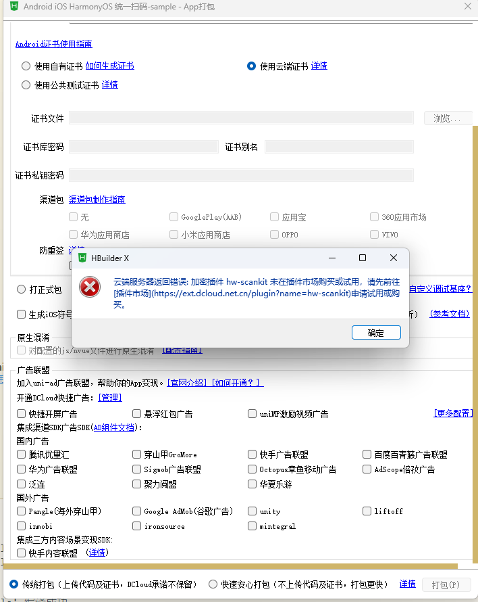Click the App打包 window logo icon
Image resolution: width=478 pixels, height=602 pixels.
click(x=14, y=6)
